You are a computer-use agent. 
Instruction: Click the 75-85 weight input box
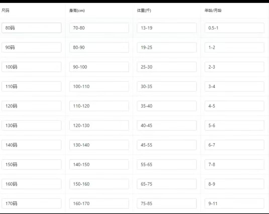point(167,203)
